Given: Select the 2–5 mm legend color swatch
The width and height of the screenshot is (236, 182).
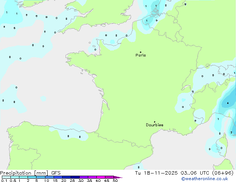Looking at the screenshot, I should (x=32, y=177).
